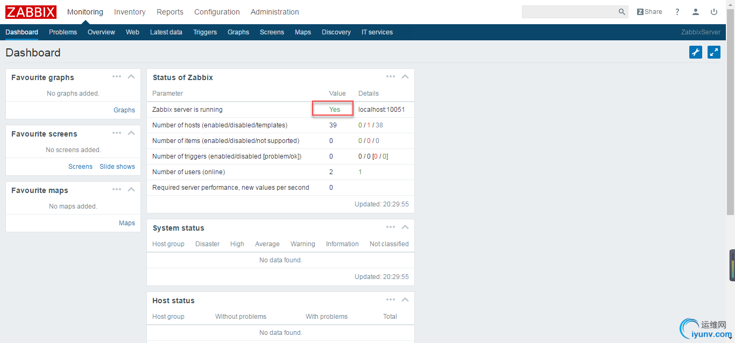Image resolution: width=735 pixels, height=343 pixels.
Task: Go to IT services submenu
Action: 377,32
